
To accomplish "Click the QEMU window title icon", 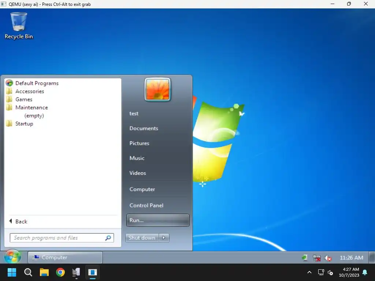I will pyautogui.click(x=3, y=4).
